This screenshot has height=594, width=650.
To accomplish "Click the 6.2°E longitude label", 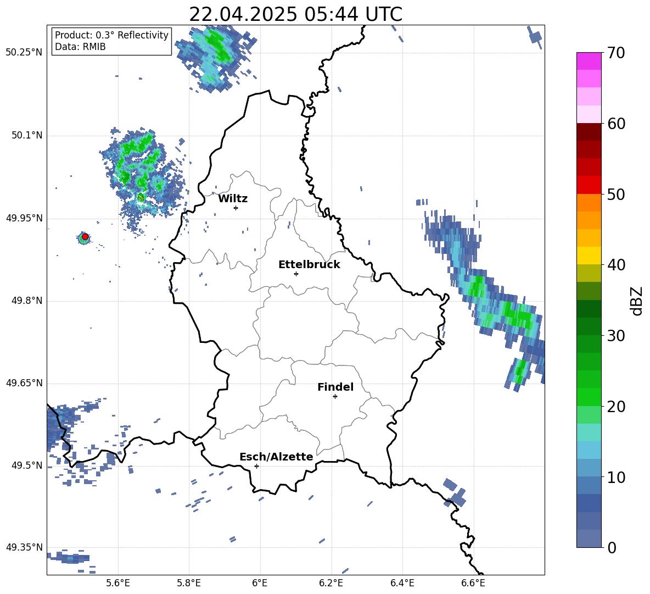I will [x=331, y=583].
